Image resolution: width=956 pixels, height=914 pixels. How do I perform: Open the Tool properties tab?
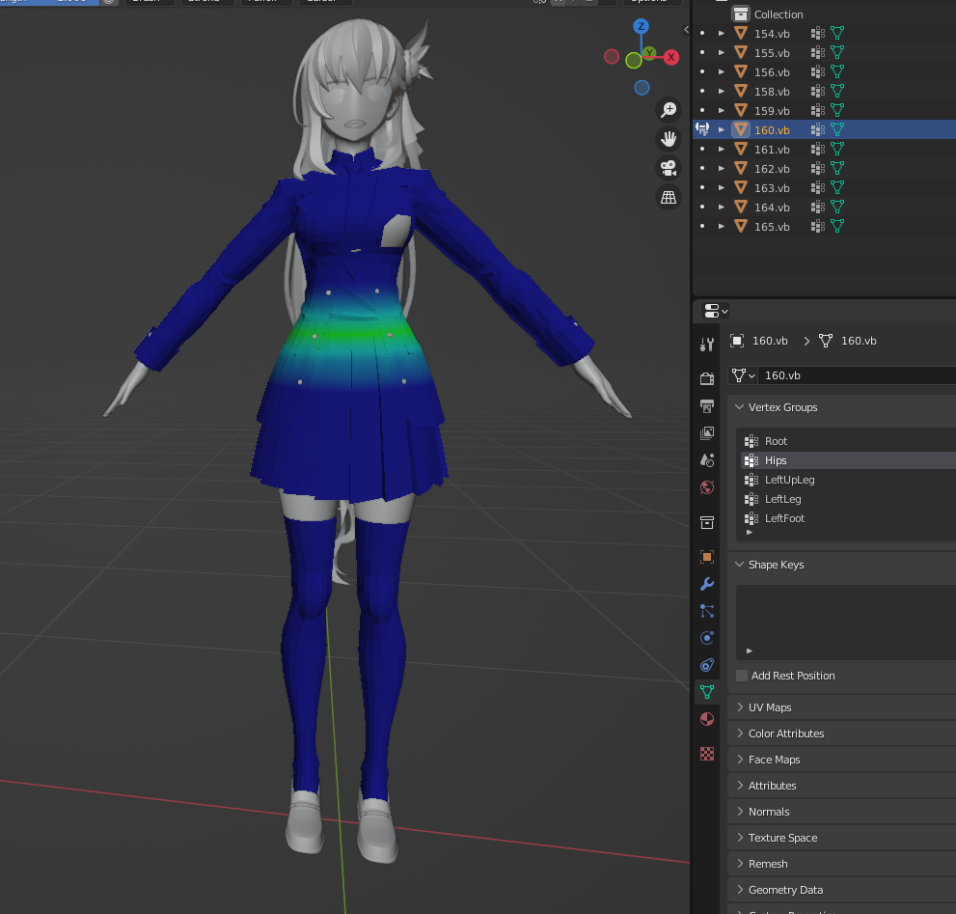click(707, 345)
